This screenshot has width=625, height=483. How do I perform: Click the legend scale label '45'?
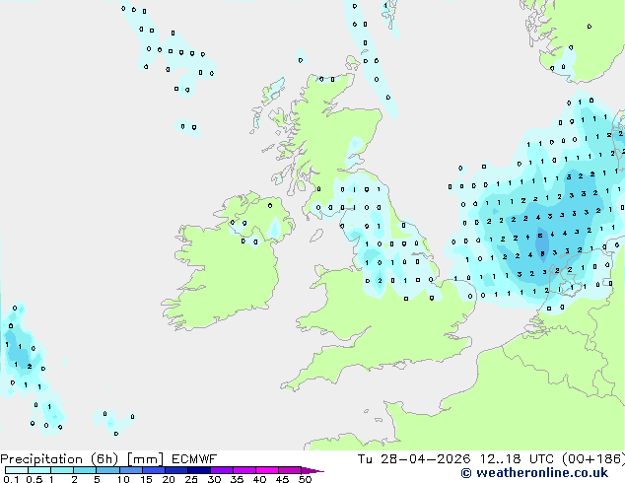click(x=283, y=479)
